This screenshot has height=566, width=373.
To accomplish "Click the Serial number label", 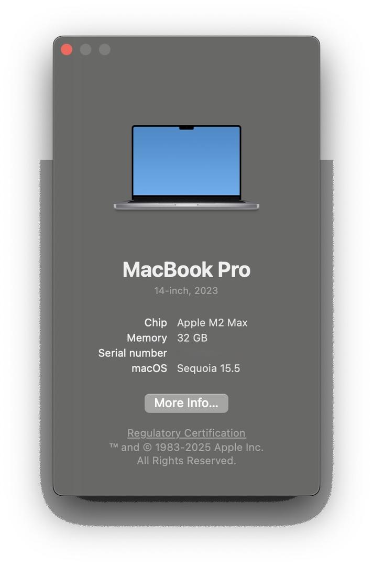I will (133, 353).
